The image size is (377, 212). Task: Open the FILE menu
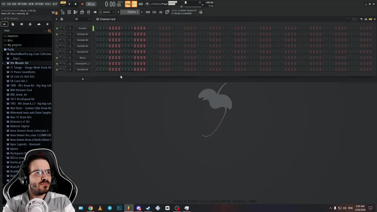[x=4, y=4]
